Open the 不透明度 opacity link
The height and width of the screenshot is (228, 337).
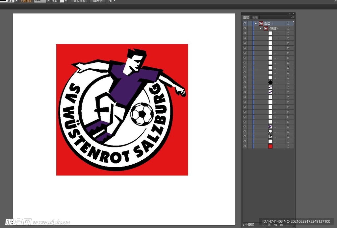click(x=26, y=1)
